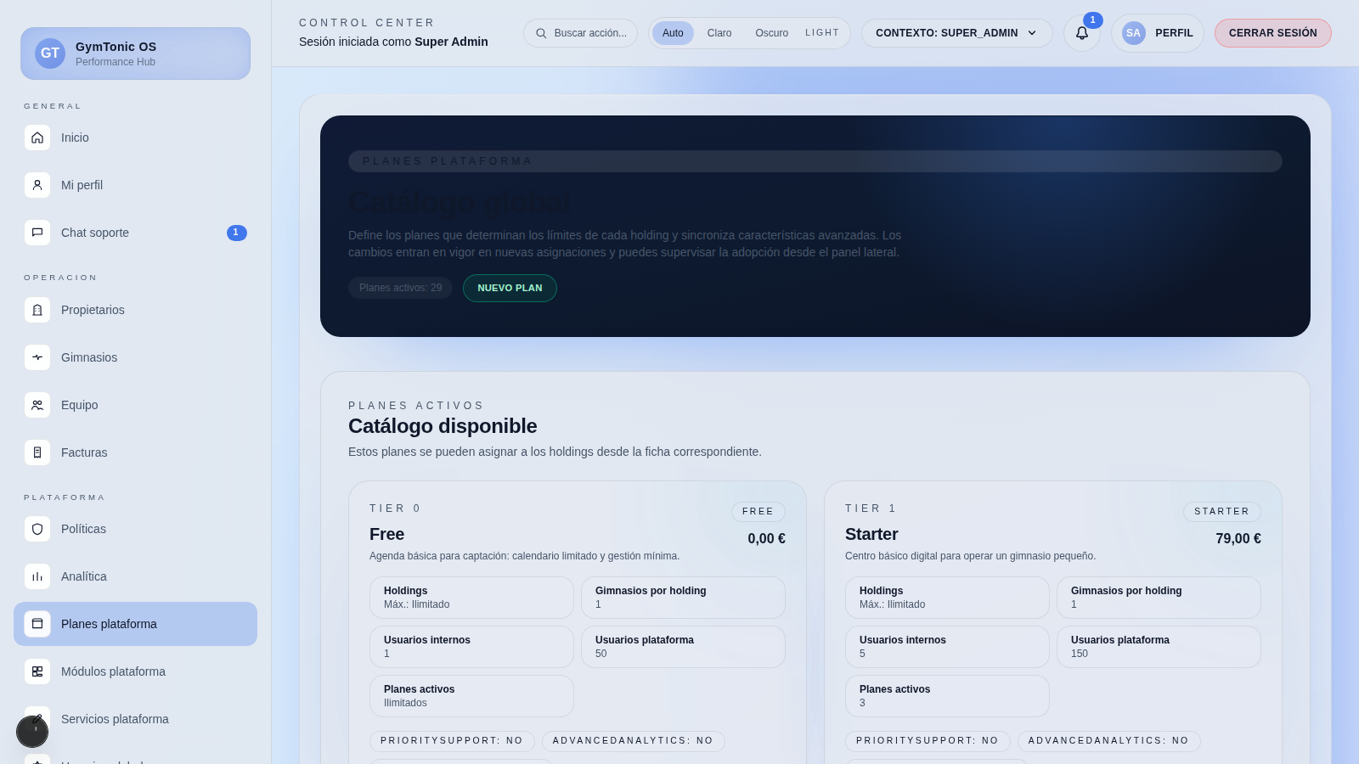Switch theme to Claro
1359x764 pixels.
point(719,33)
